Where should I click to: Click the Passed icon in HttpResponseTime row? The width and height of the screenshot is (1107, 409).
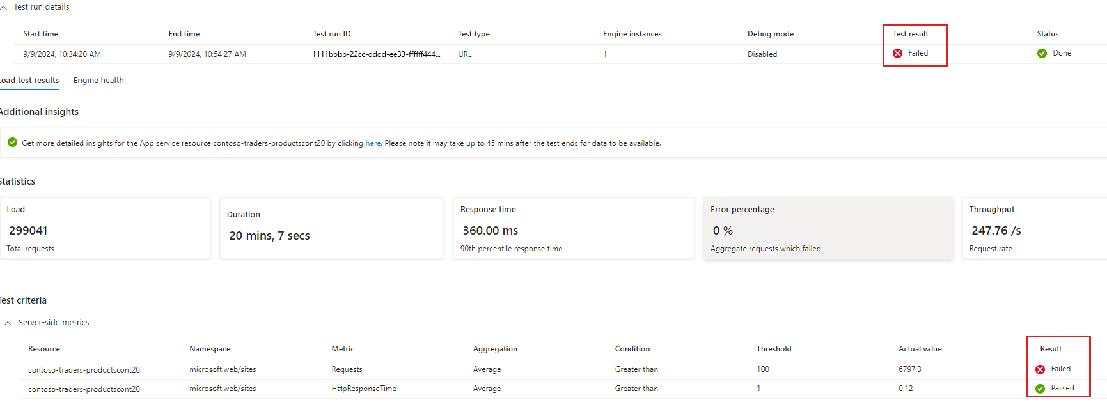coord(1040,389)
